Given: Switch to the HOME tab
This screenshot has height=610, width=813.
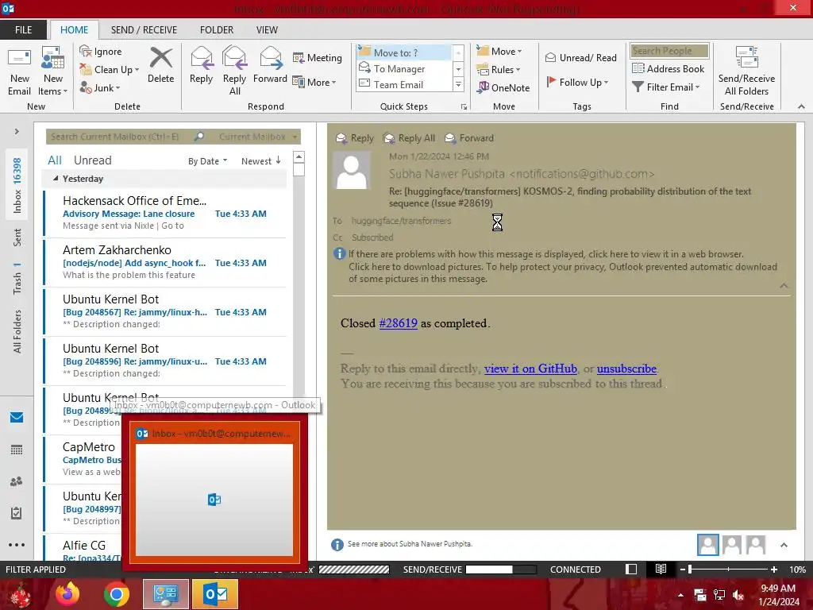Looking at the screenshot, I should pos(74,30).
